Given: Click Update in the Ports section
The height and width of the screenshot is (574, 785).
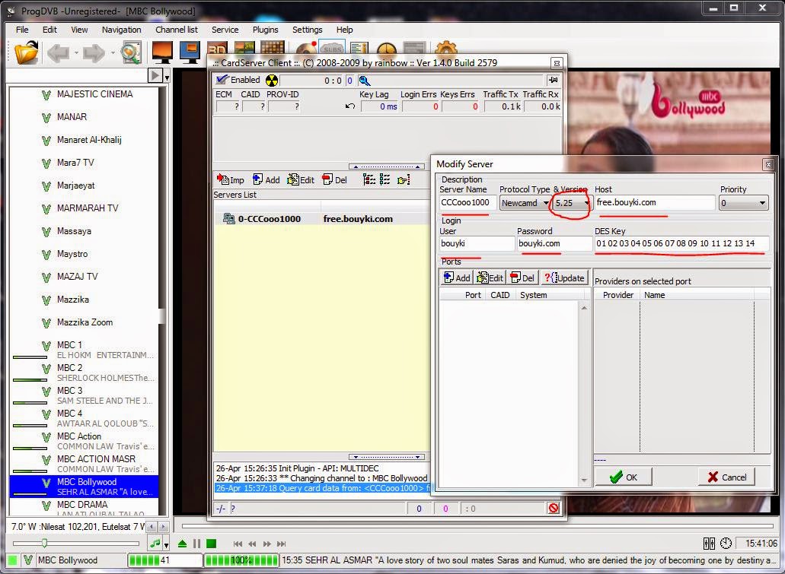Looking at the screenshot, I should click(x=564, y=278).
